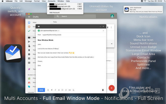
Task: Send the email with SEND button
Action: 41,90
